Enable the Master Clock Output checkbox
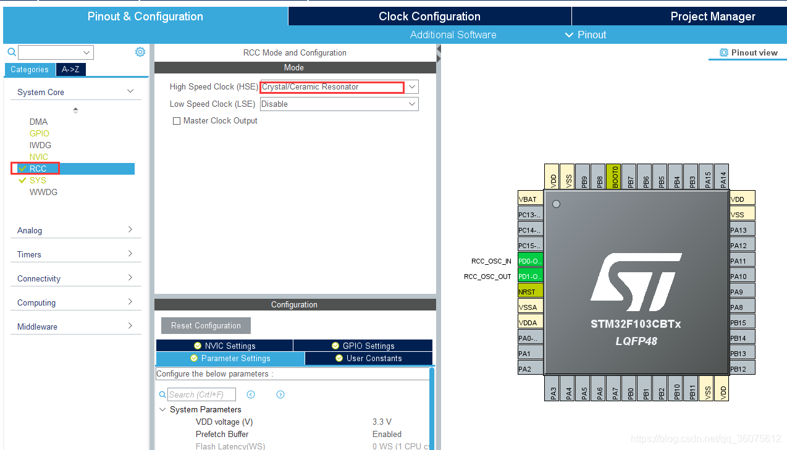The width and height of the screenshot is (787, 450). pos(176,120)
